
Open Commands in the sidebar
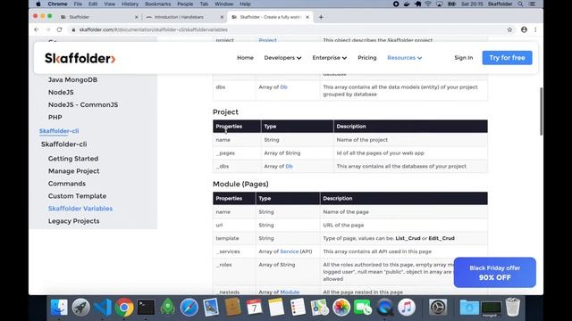[67, 184]
